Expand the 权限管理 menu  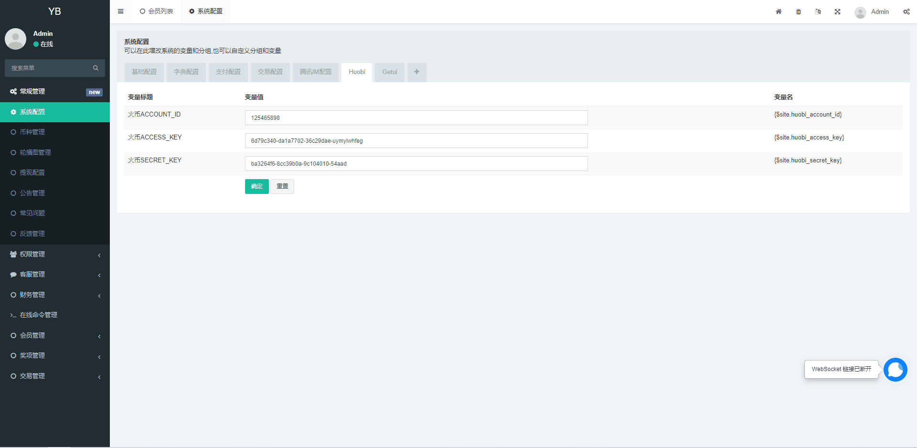pyautogui.click(x=55, y=255)
